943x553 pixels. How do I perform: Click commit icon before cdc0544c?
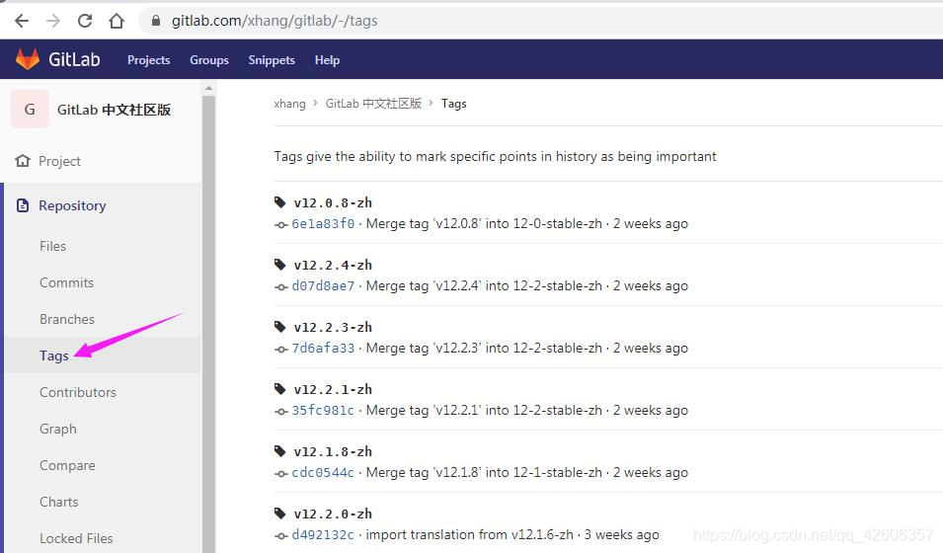click(280, 474)
